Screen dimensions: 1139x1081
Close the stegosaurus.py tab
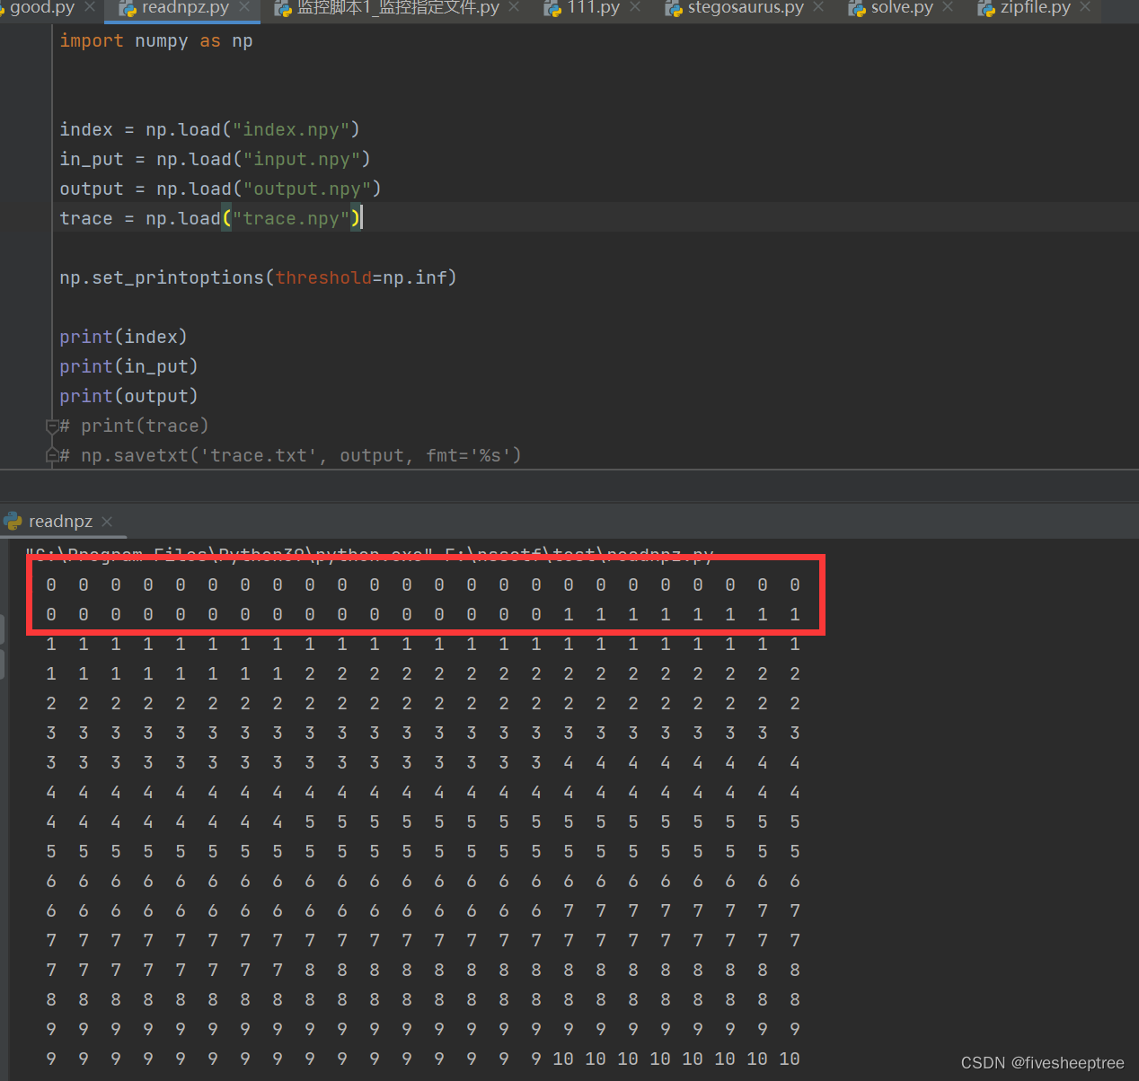click(817, 9)
